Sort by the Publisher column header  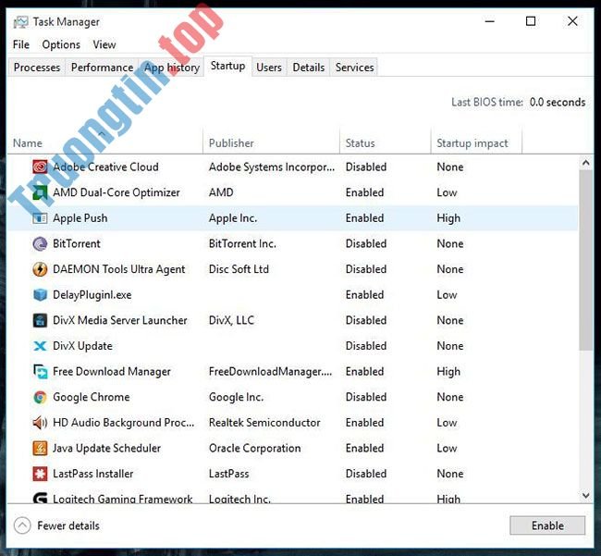(271, 143)
